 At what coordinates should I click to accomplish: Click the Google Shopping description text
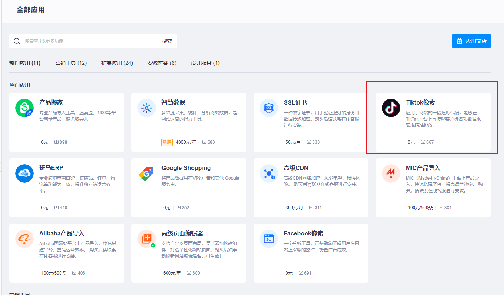[200, 181]
